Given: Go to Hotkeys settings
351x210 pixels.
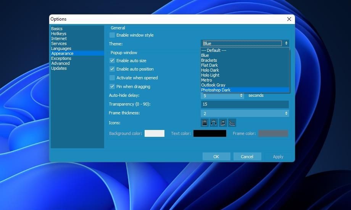Looking at the screenshot, I should pos(77,34).
